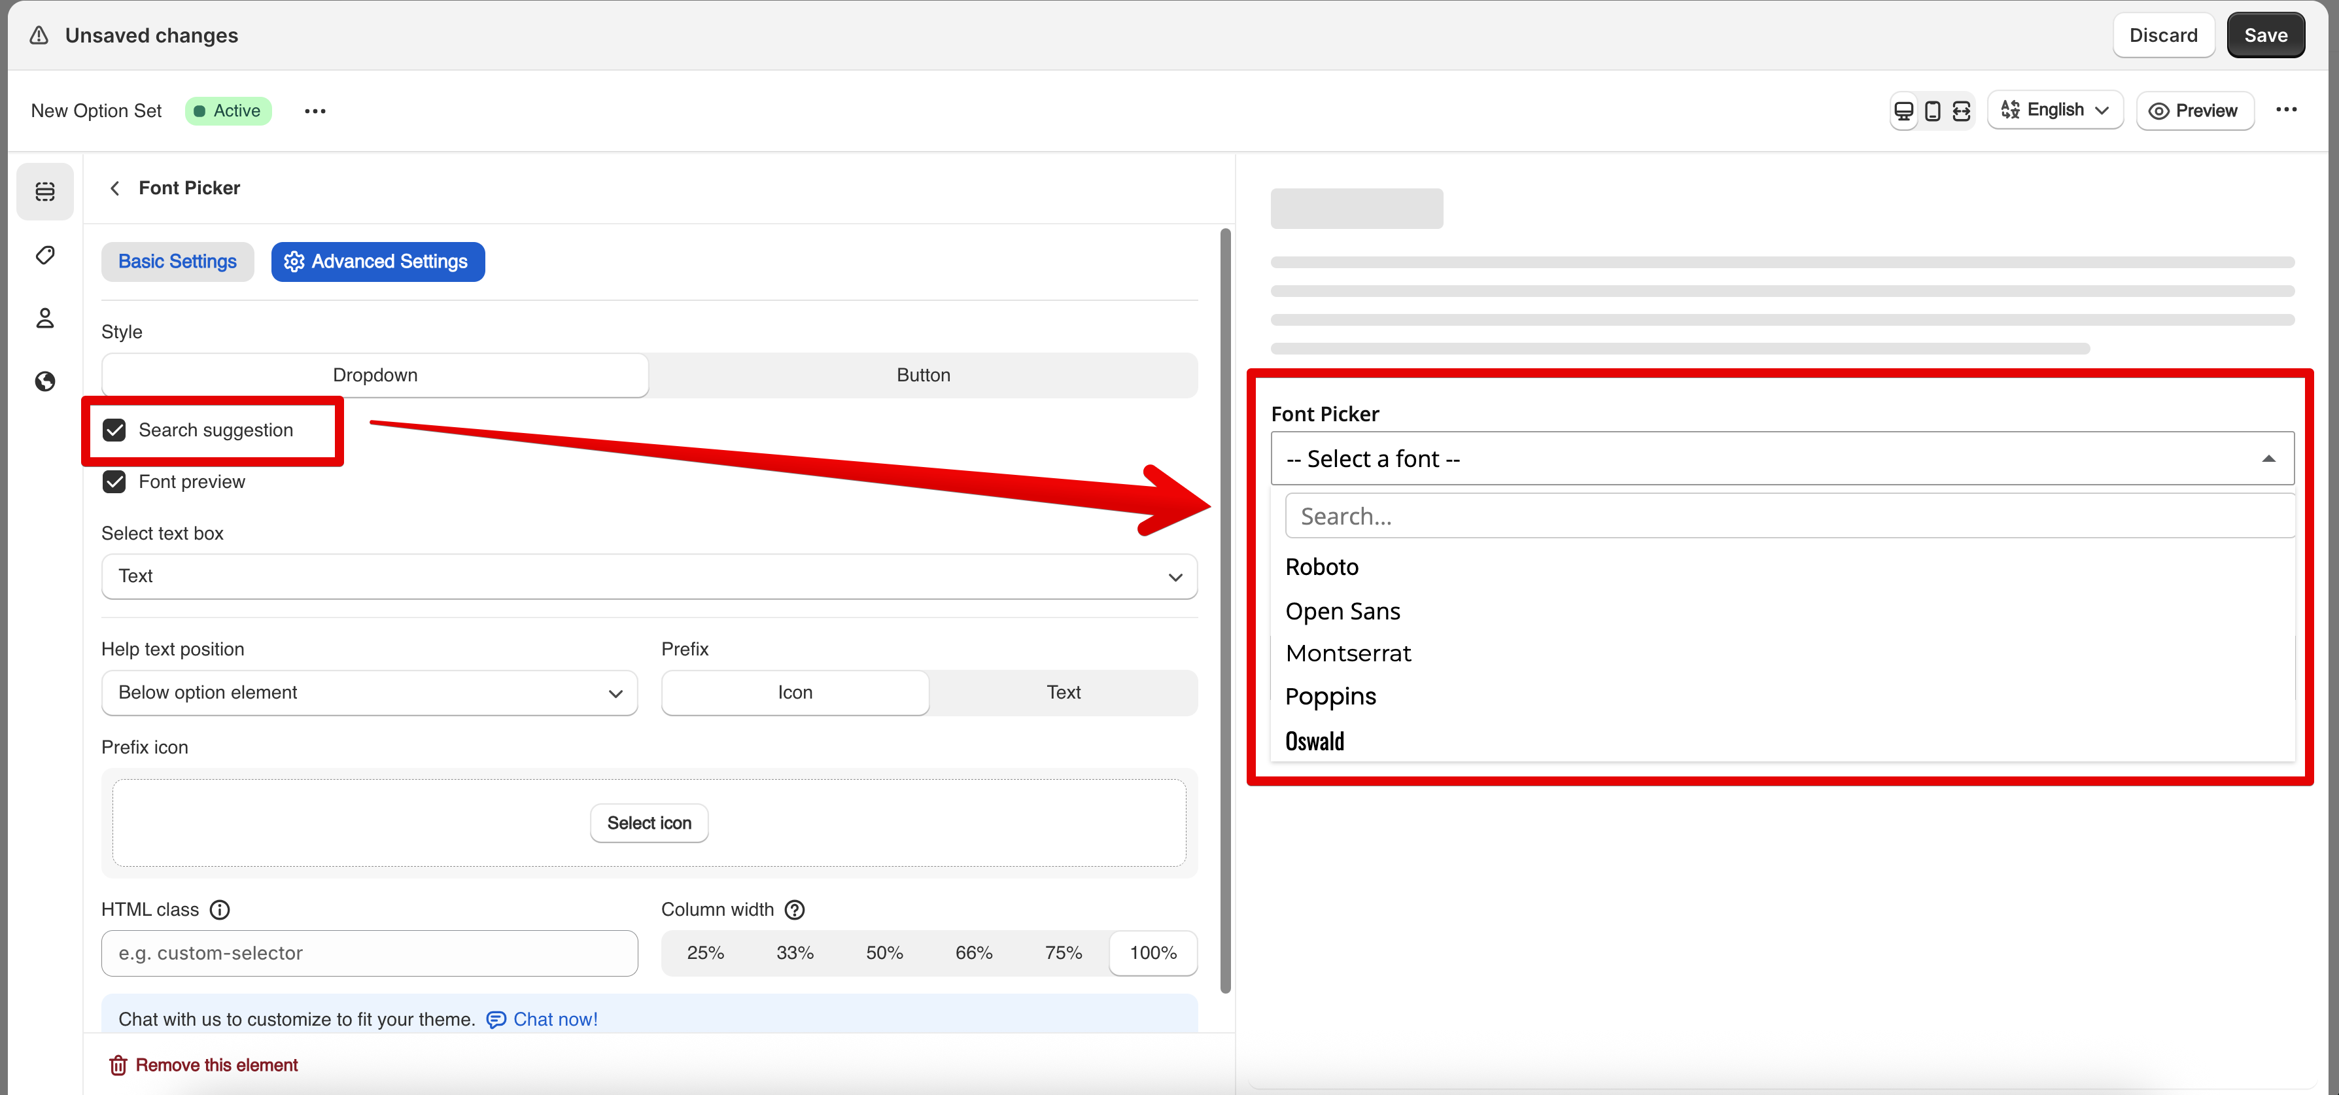Uncheck the Search suggestion checkbox
This screenshot has width=2339, height=1095.
(x=114, y=430)
